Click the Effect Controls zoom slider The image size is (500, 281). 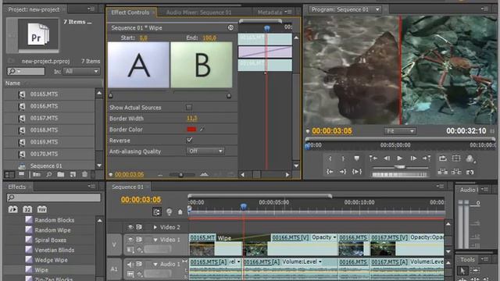[x=181, y=175]
